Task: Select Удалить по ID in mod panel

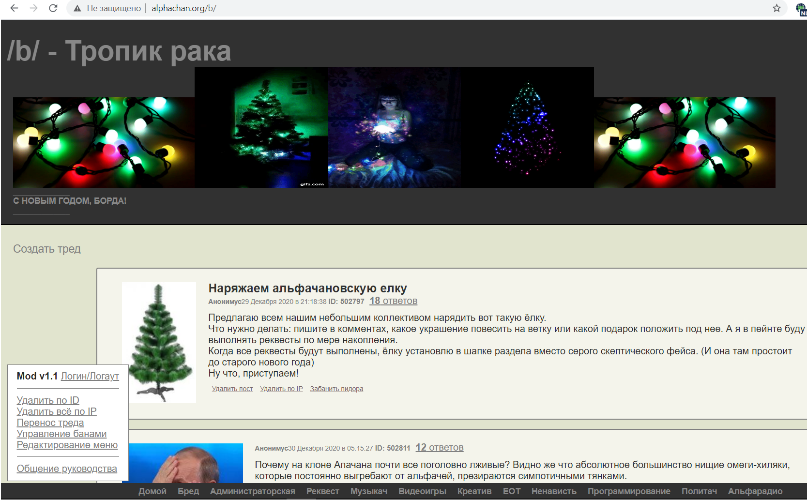Action: point(48,400)
